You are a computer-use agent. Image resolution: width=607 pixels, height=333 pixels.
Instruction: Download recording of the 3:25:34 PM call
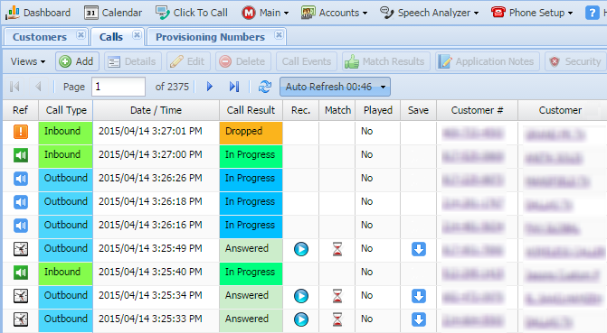[x=419, y=296]
